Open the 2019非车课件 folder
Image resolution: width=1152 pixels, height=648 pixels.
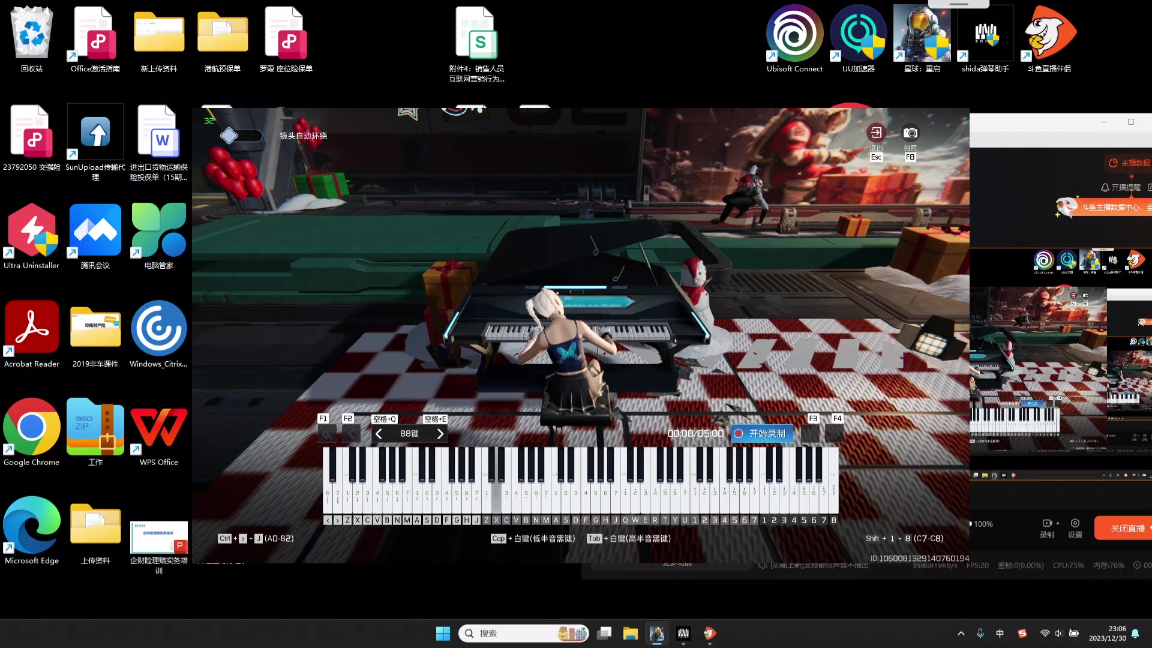[95, 335]
